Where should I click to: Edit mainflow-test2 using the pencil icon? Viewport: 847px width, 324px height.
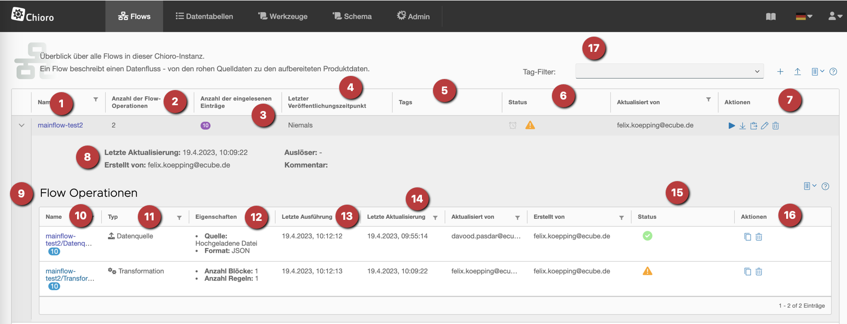(765, 126)
